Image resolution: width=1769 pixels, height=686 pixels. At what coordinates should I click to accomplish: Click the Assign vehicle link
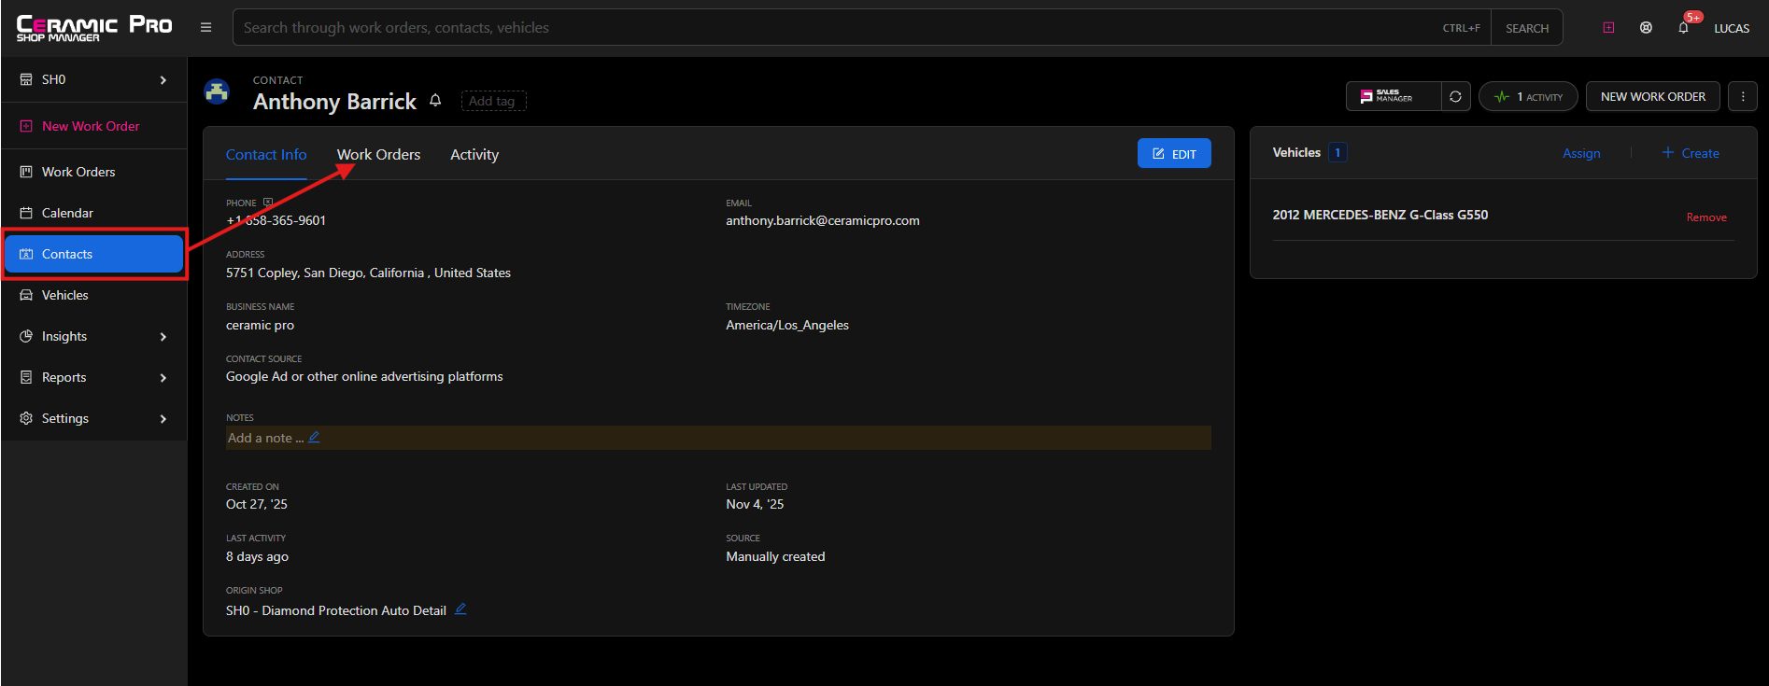point(1581,153)
